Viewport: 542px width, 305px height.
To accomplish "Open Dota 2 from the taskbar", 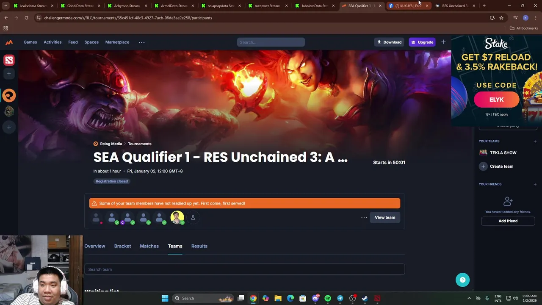I will click(377, 298).
